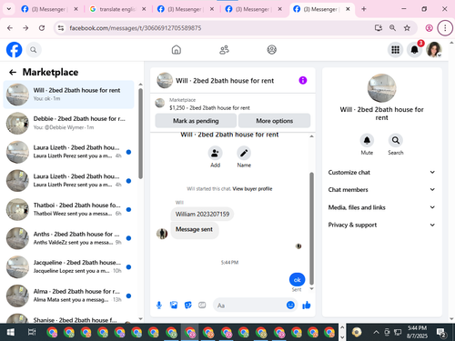This screenshot has width=455, height=341.
Task: Click the Add people icon in chat
Action: [215, 153]
